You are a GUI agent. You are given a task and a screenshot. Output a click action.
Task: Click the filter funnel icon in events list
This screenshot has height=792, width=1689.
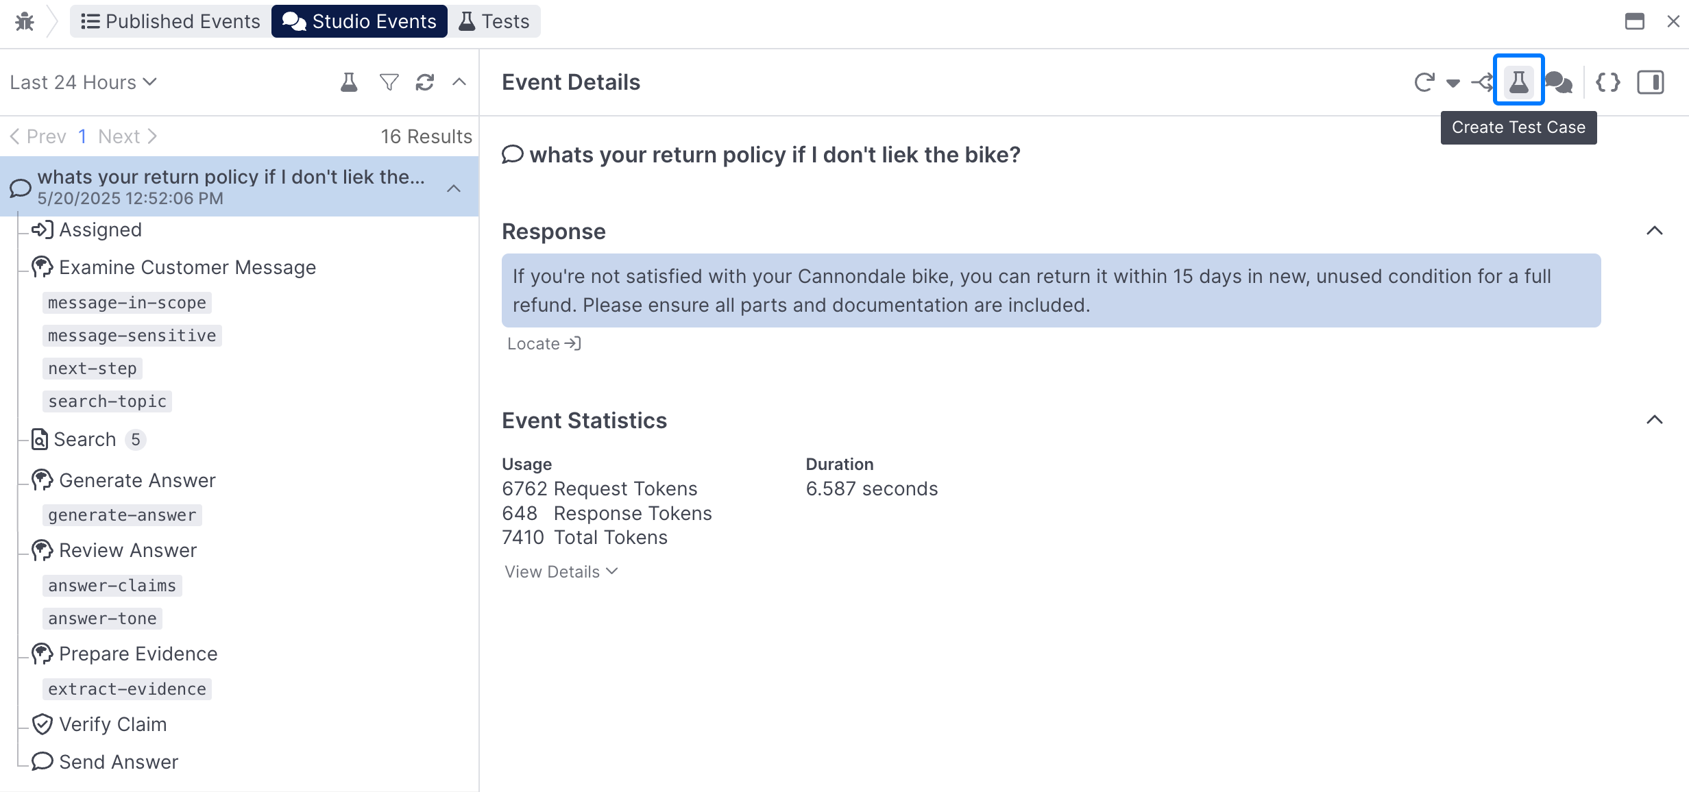point(389,82)
